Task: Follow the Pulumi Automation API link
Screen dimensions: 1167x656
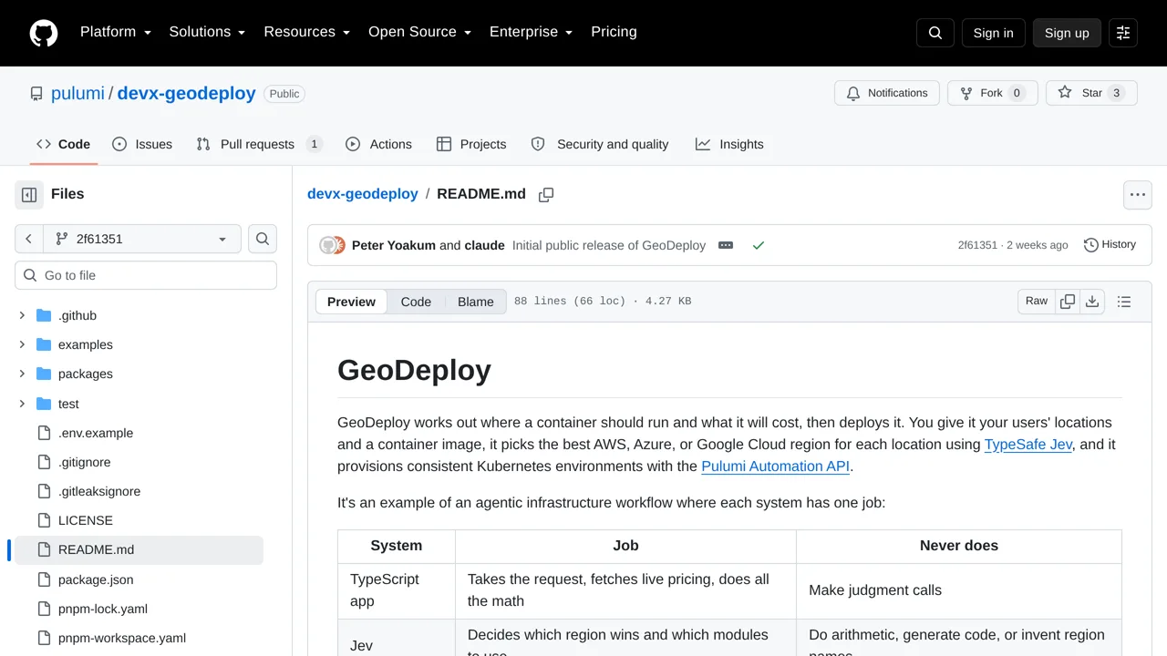Action: click(x=775, y=466)
